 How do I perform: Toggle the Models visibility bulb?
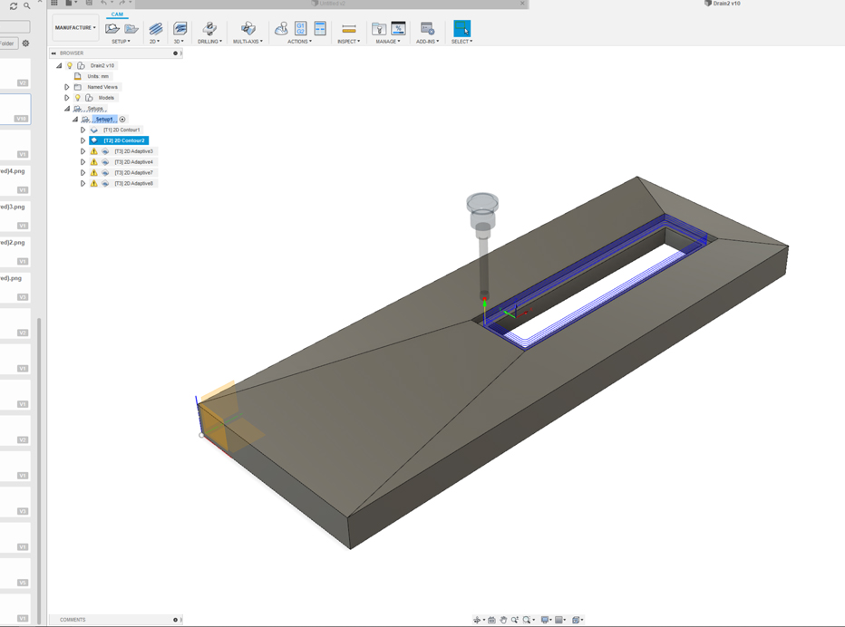(79, 97)
